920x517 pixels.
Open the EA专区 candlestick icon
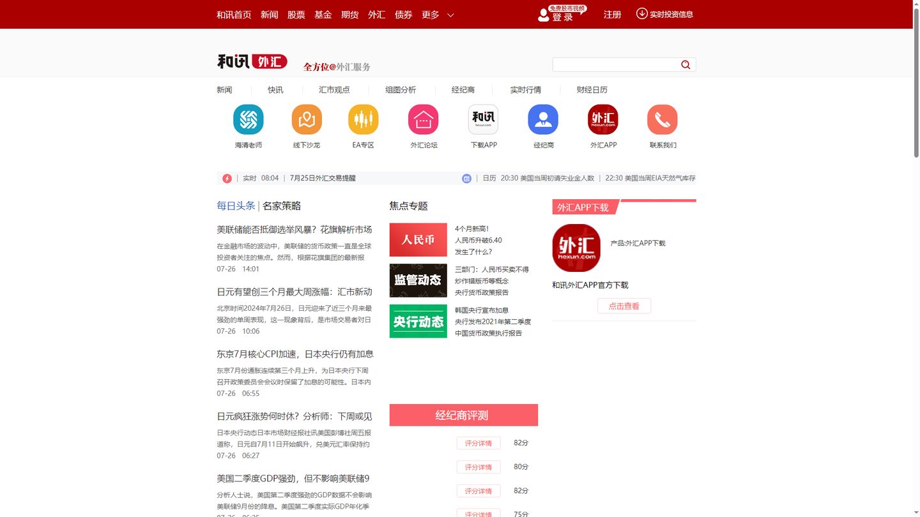pos(364,119)
